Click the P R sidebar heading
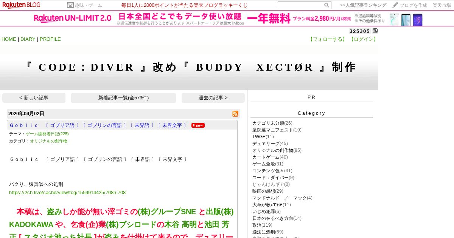The height and width of the screenshot is (238, 454). (311, 97)
